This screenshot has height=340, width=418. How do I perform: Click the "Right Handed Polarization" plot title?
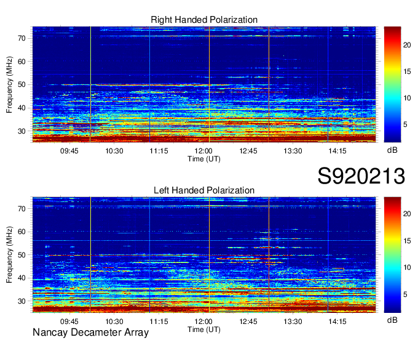pyautogui.click(x=204, y=20)
